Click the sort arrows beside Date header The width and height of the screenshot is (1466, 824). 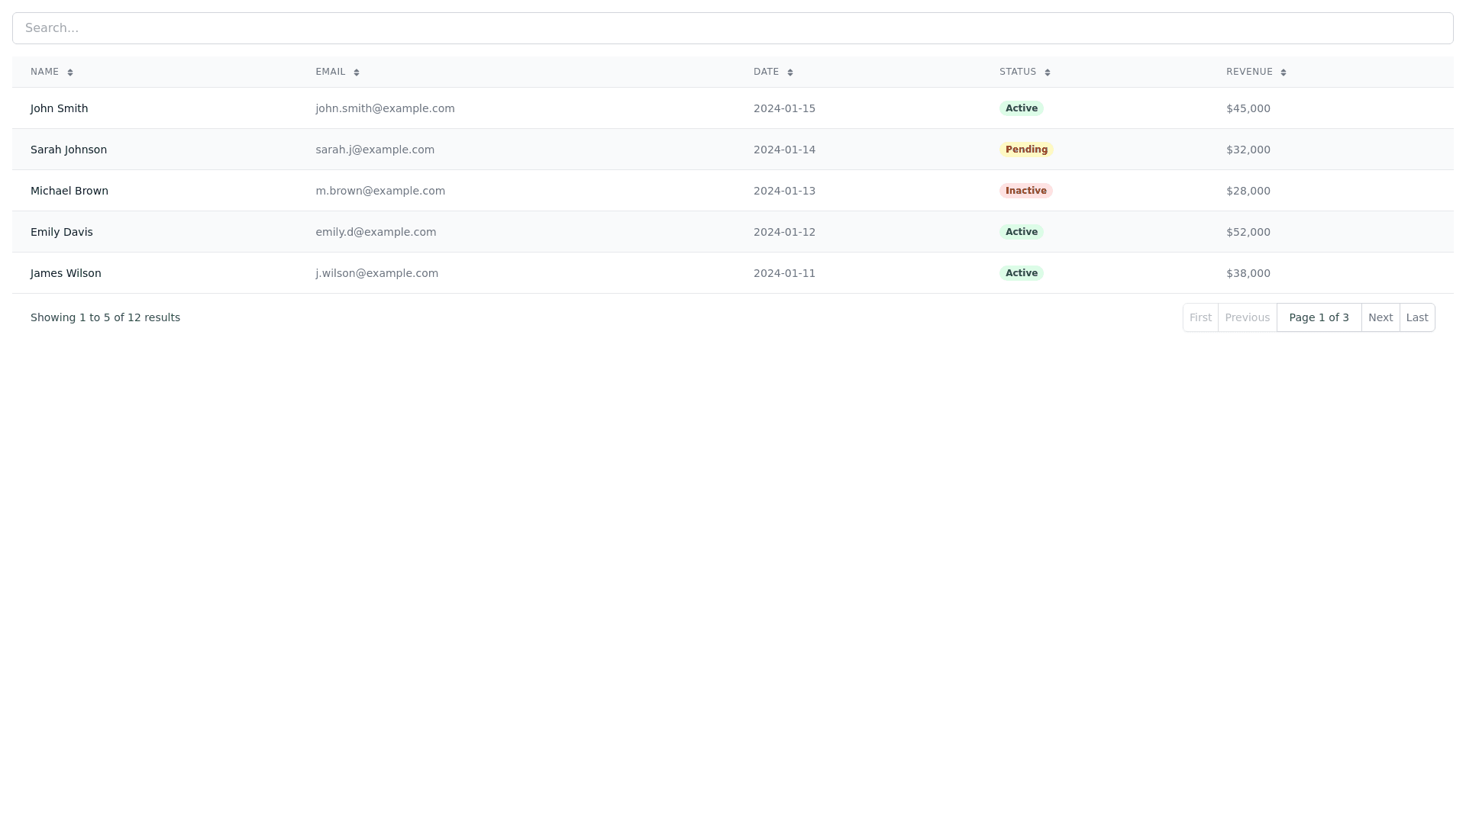point(790,72)
